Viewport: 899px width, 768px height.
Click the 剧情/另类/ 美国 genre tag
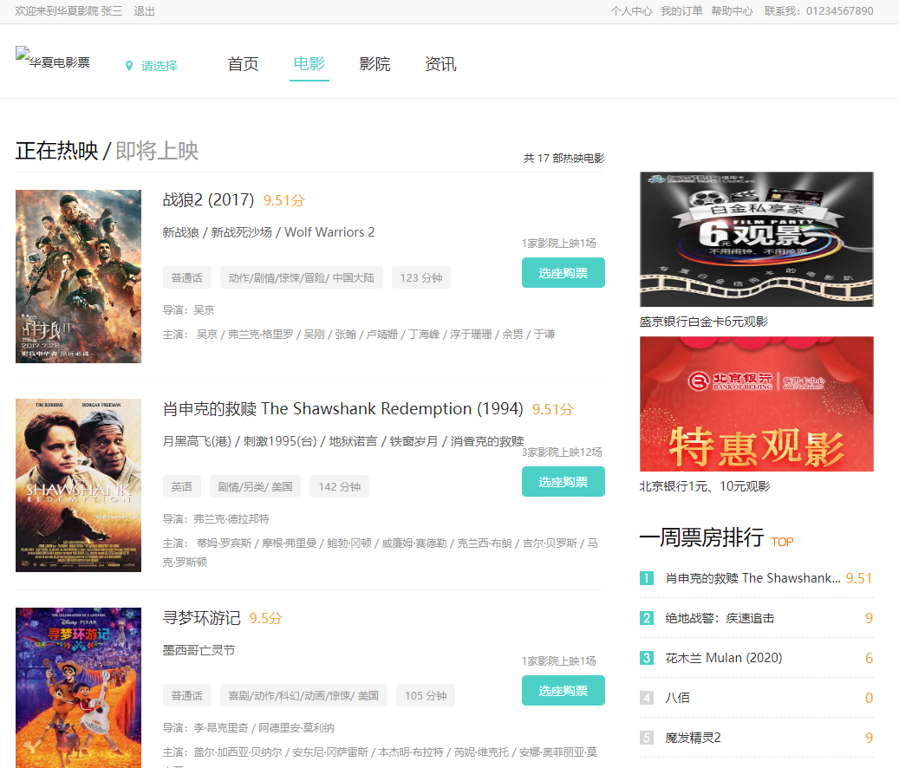point(255,486)
